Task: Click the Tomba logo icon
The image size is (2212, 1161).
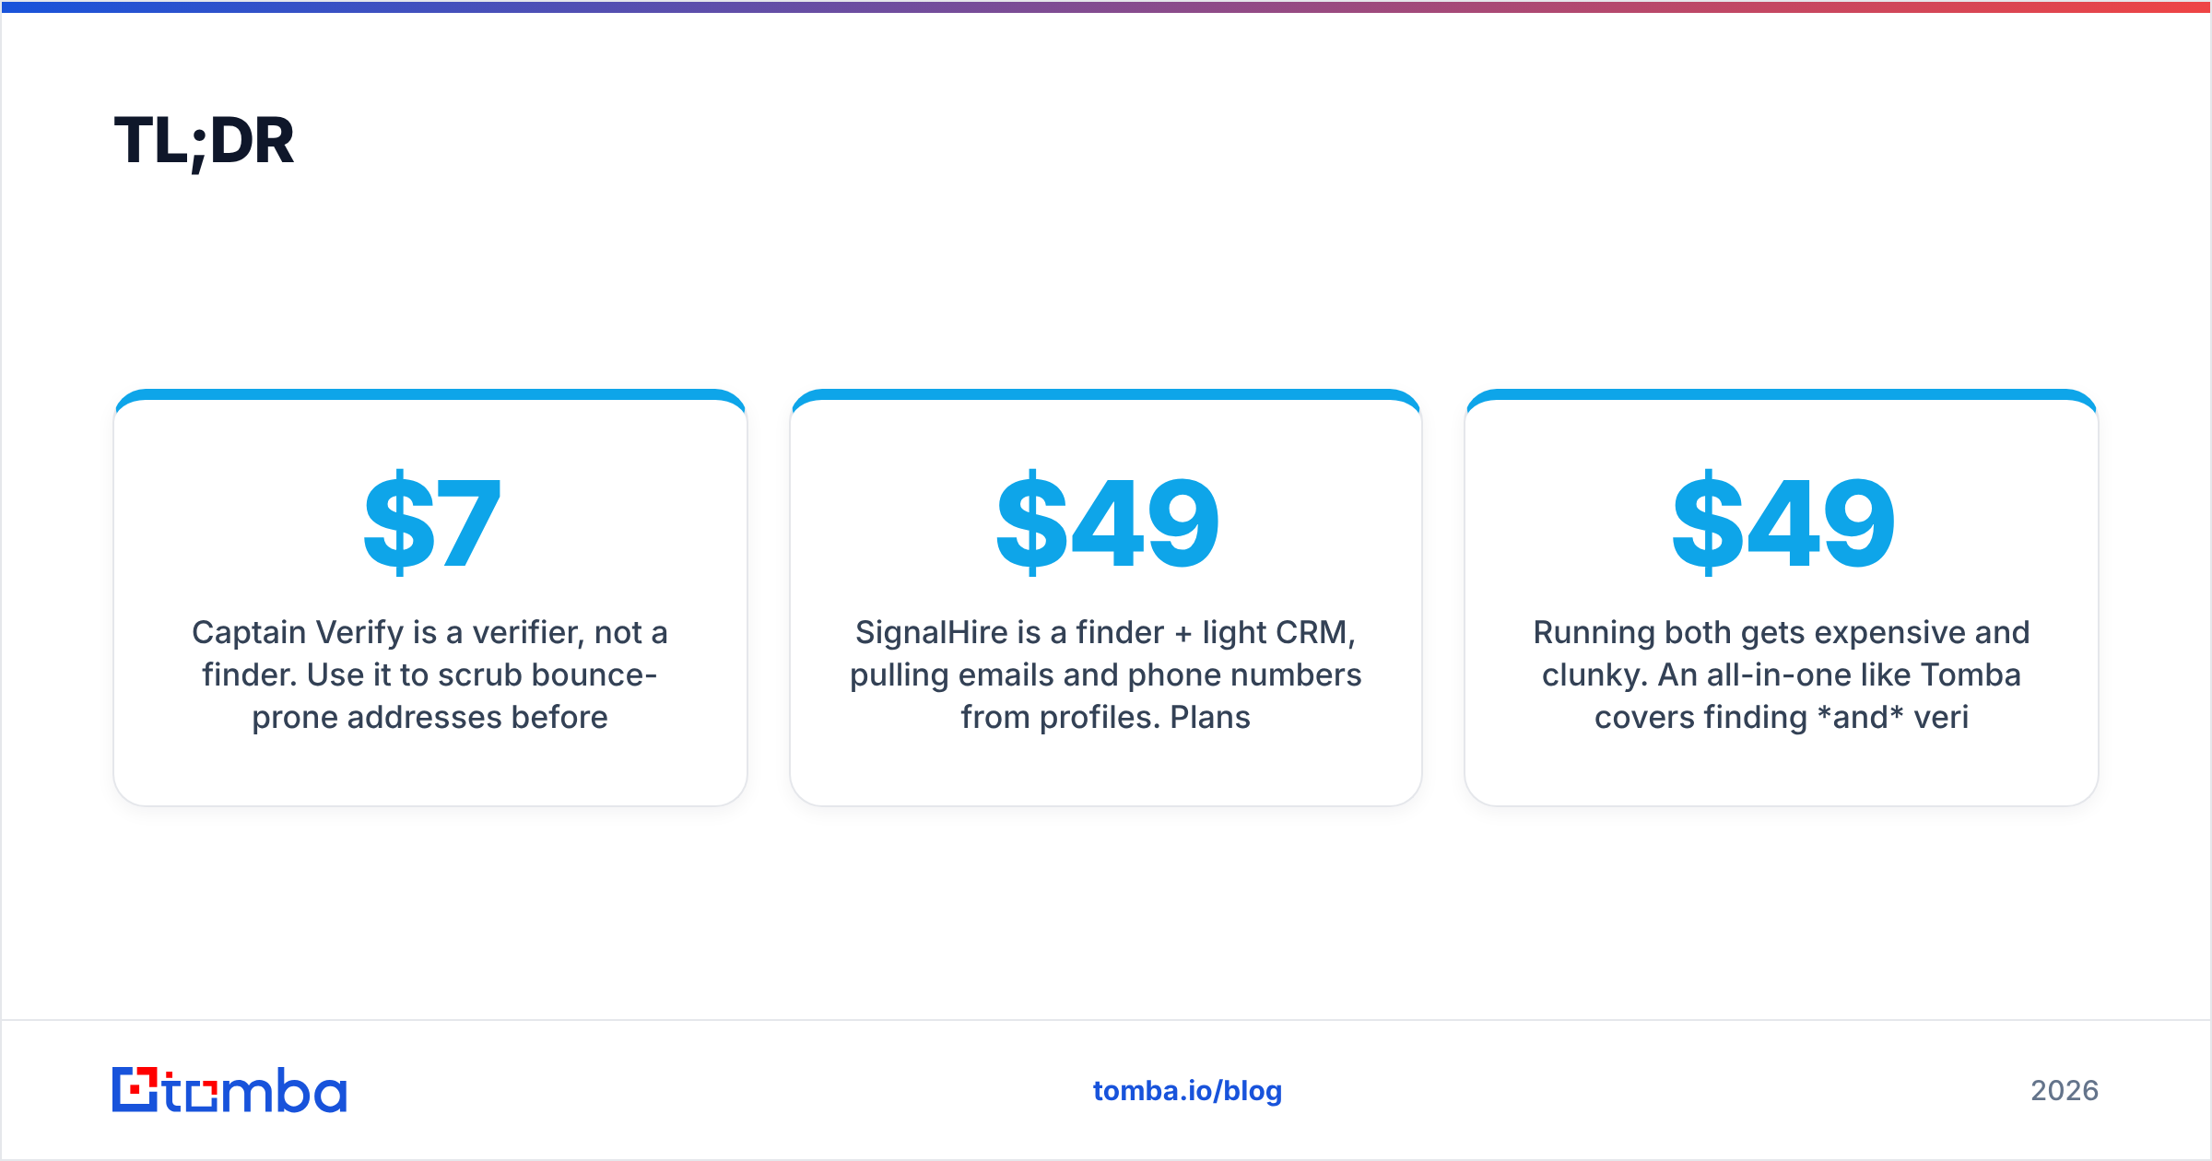Action: coord(135,1089)
